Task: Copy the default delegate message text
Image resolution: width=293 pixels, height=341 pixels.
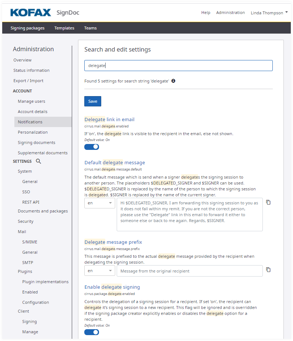Action: 268,203
